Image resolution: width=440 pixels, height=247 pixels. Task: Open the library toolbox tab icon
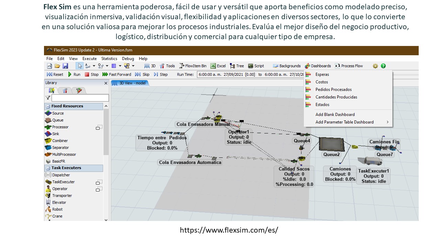65,90
